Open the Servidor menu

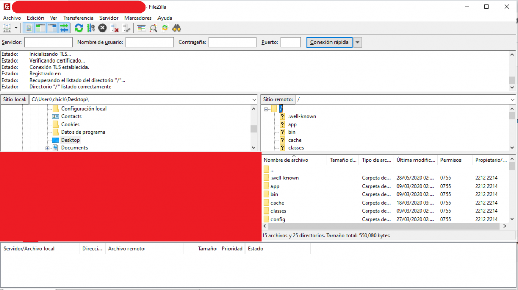pos(109,18)
